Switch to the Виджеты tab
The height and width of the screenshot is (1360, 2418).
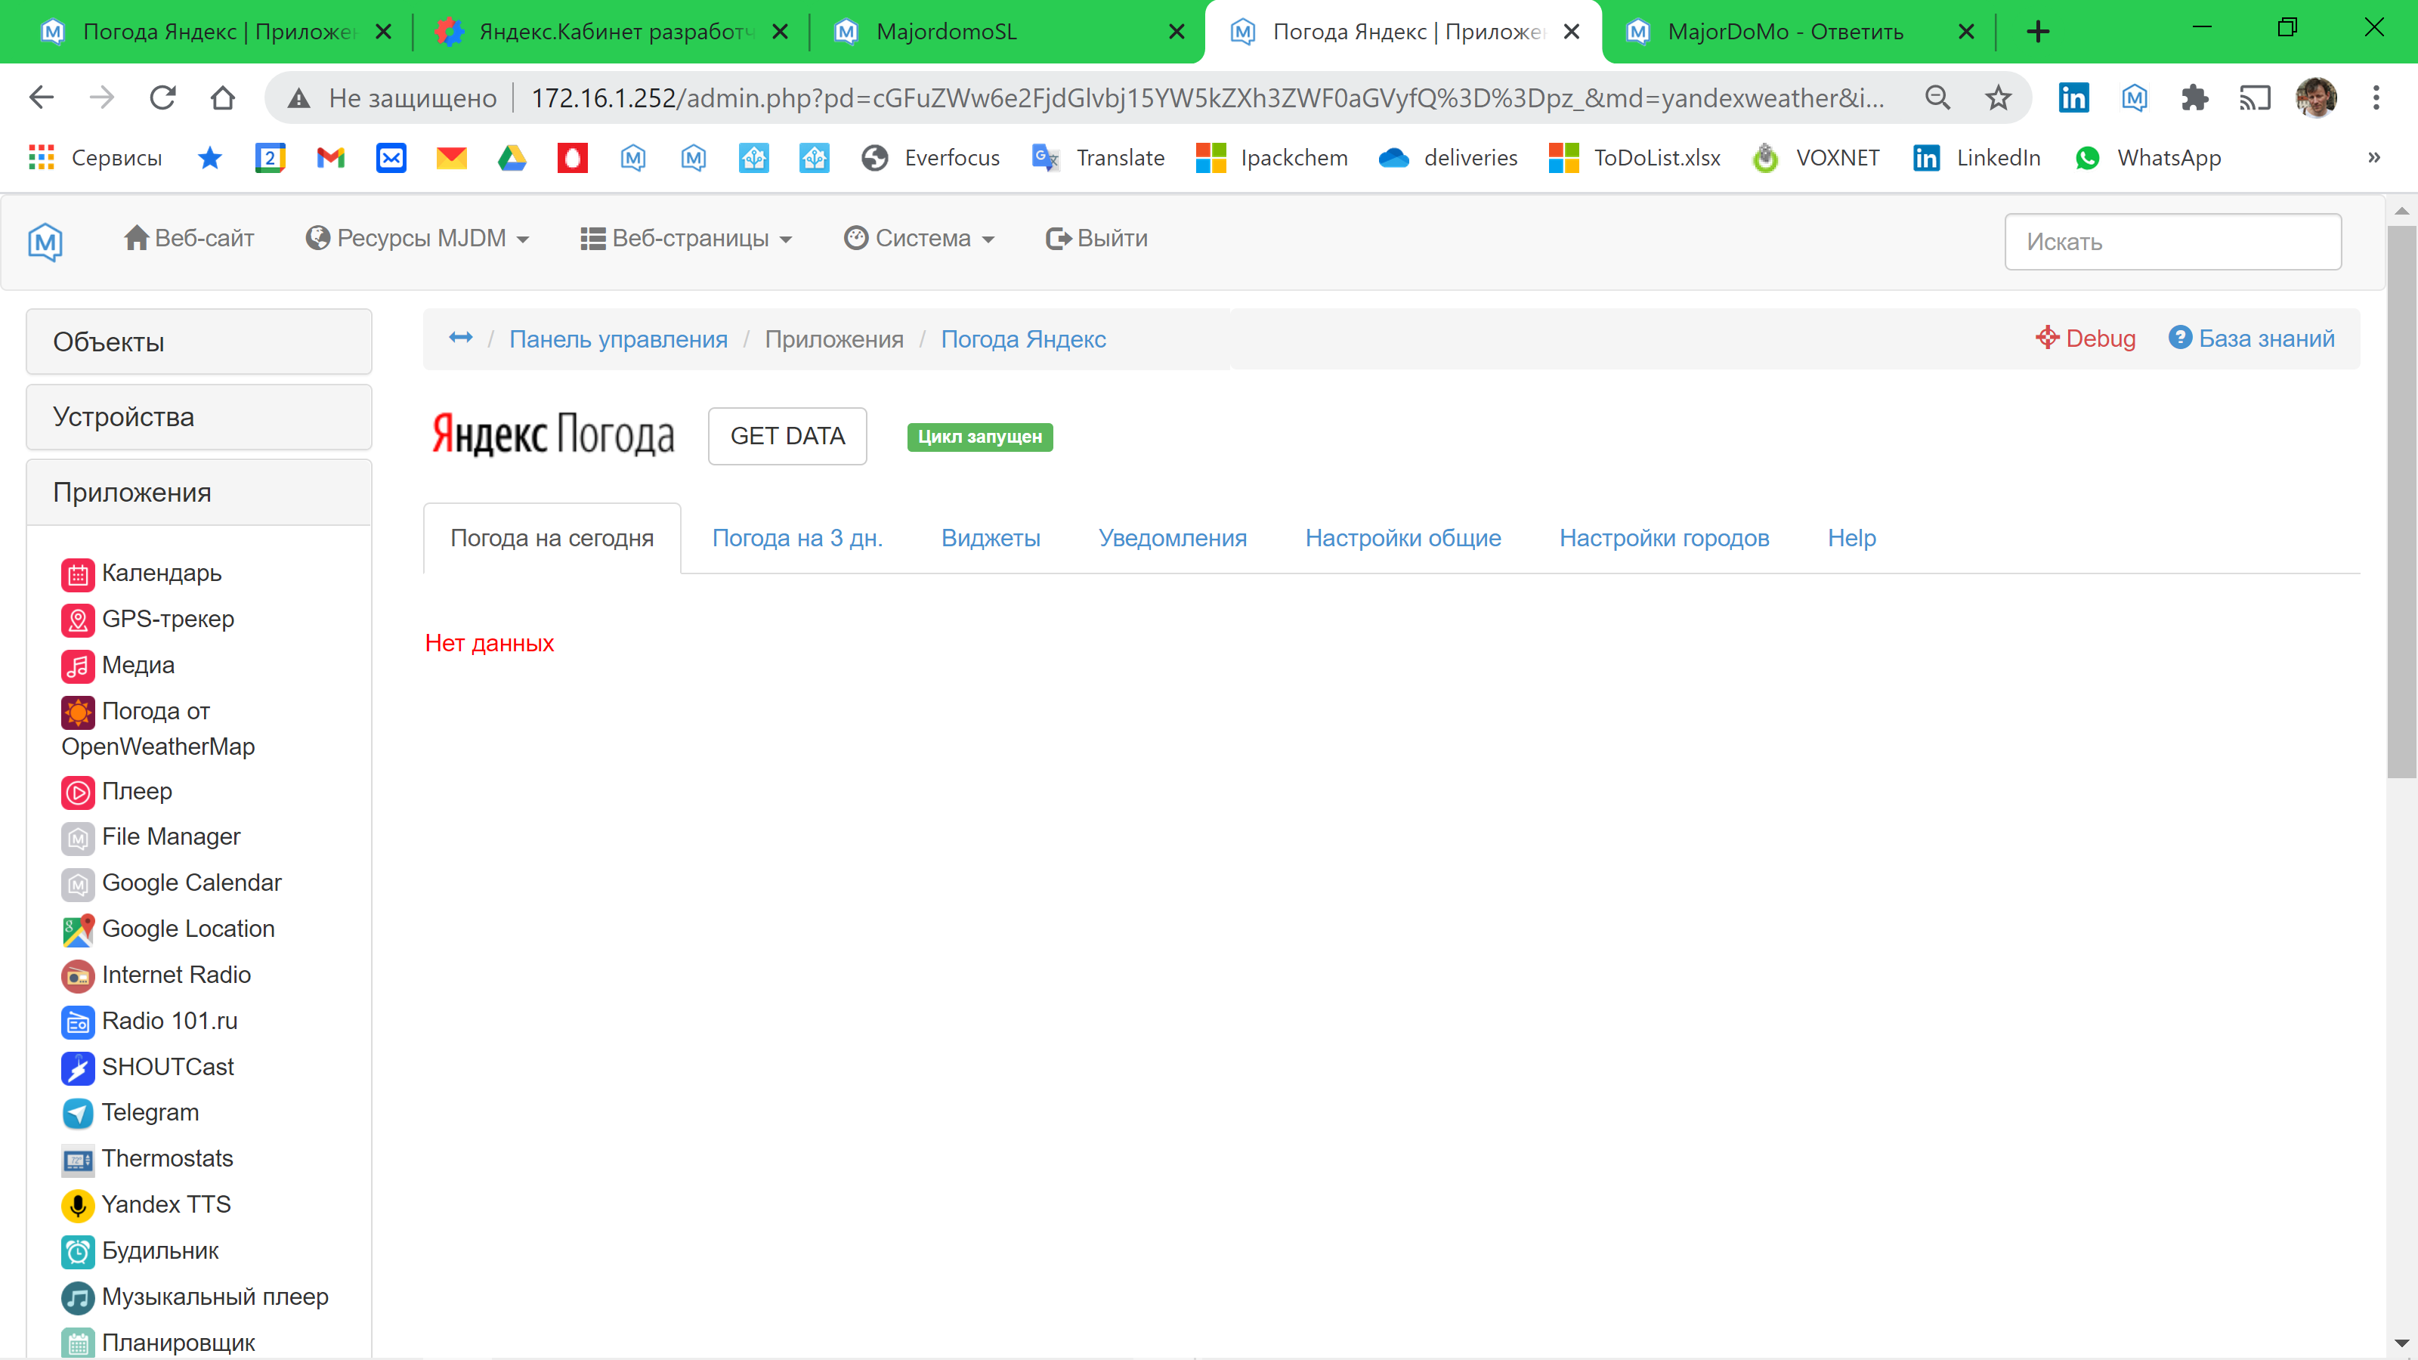[991, 538]
